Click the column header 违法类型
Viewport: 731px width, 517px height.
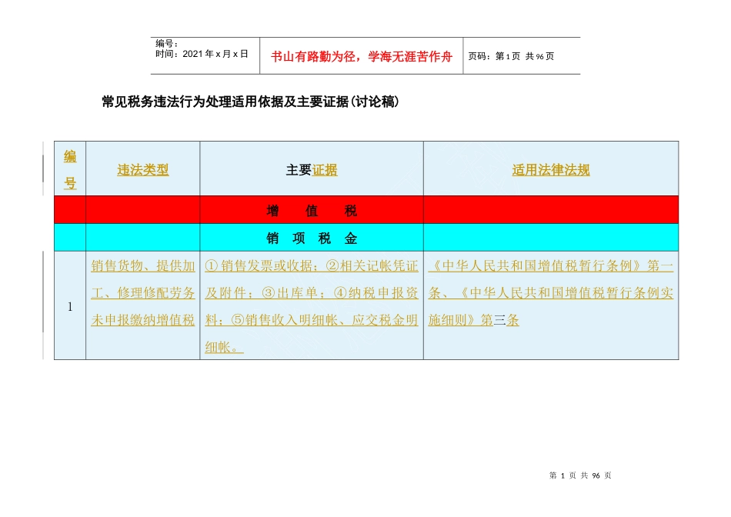point(142,170)
